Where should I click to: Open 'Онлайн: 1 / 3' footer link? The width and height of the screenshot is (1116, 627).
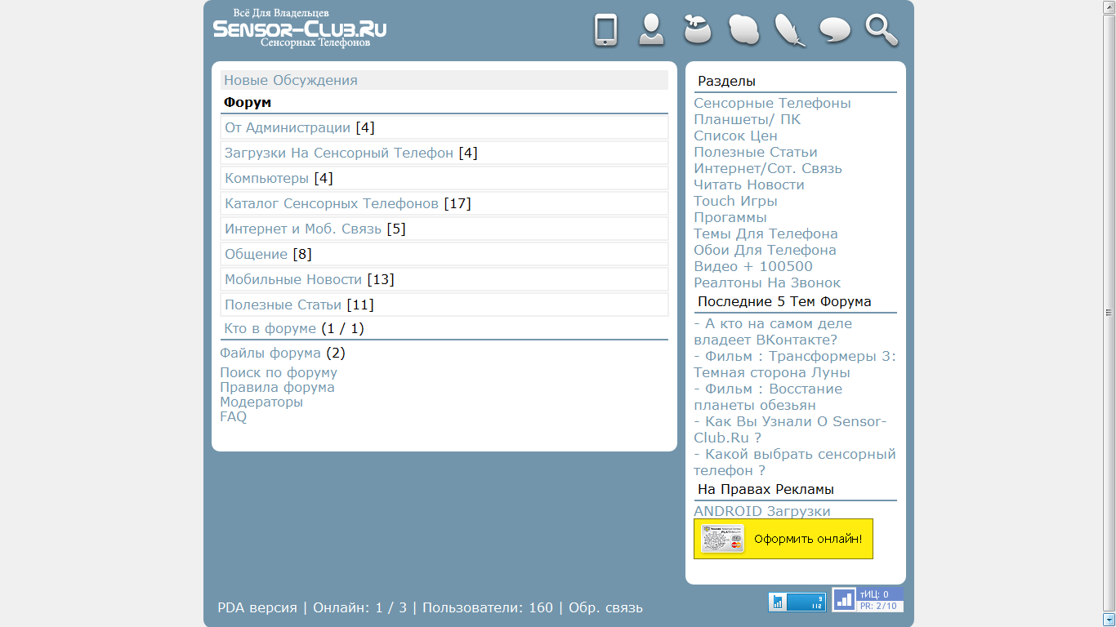(x=360, y=607)
